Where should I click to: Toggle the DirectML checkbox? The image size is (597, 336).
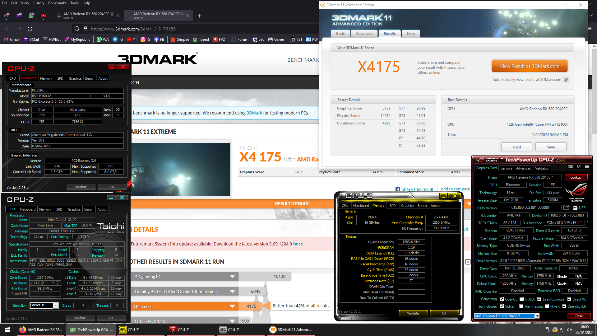click(569, 299)
